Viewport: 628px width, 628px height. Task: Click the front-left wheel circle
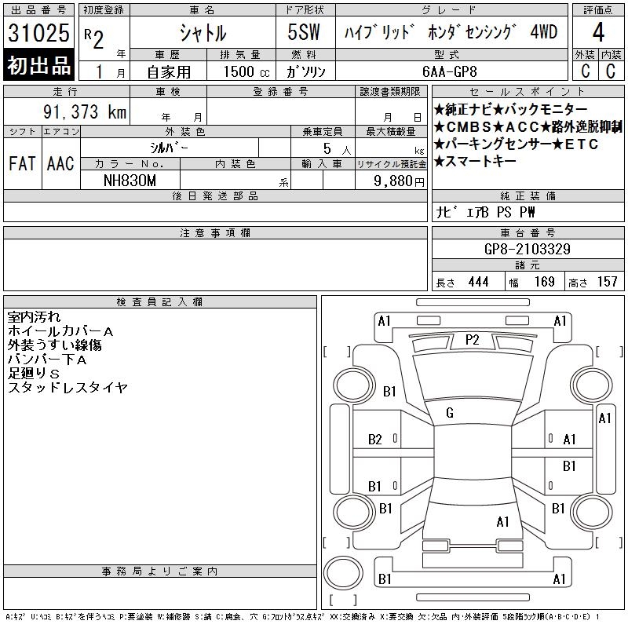(354, 385)
